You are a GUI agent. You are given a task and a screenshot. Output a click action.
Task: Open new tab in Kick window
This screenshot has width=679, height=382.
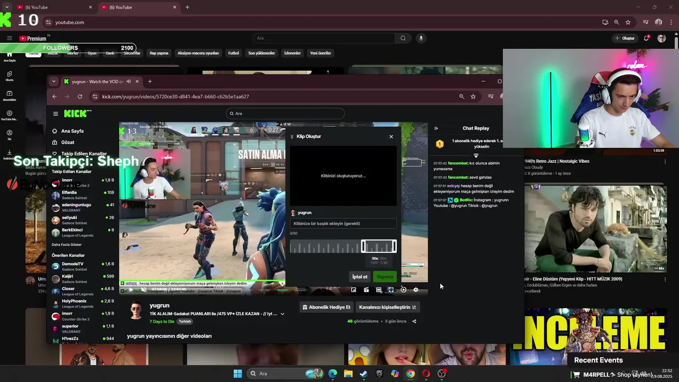coord(150,81)
